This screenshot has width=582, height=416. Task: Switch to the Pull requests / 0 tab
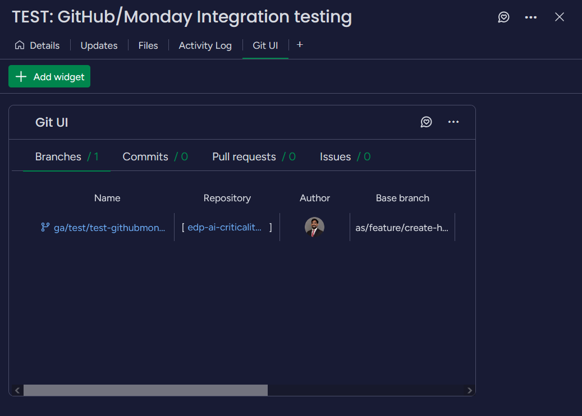tap(254, 156)
